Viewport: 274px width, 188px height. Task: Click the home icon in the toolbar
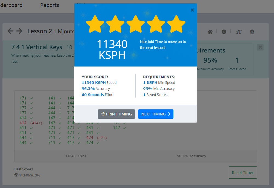[210, 32]
